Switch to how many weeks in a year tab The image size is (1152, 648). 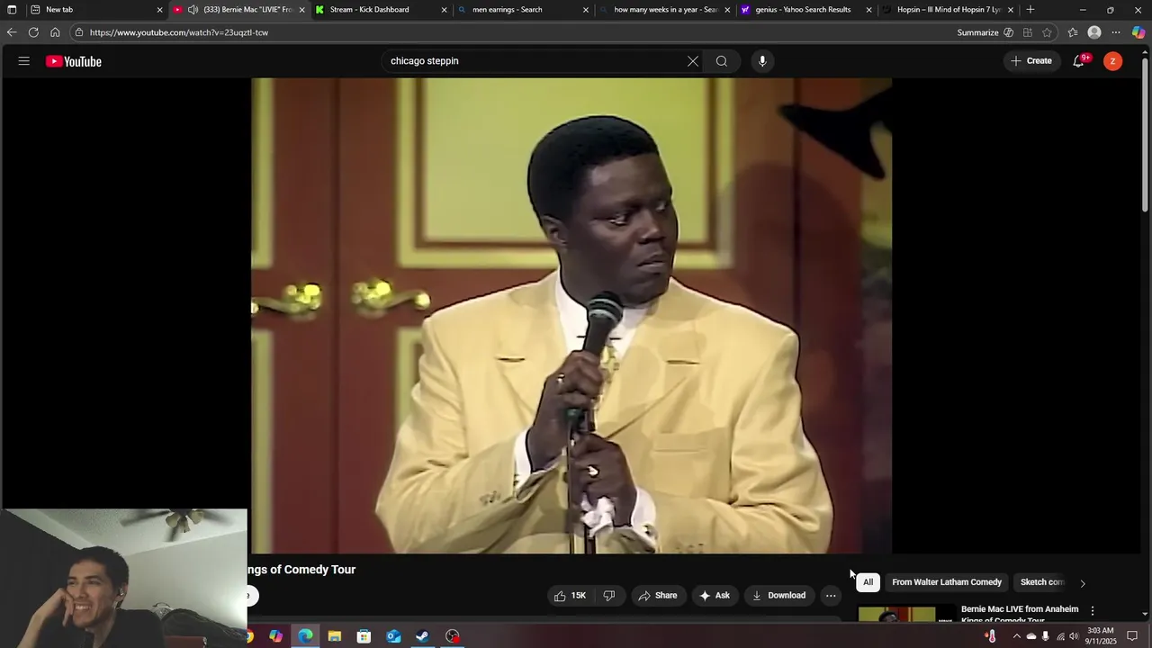665,10
